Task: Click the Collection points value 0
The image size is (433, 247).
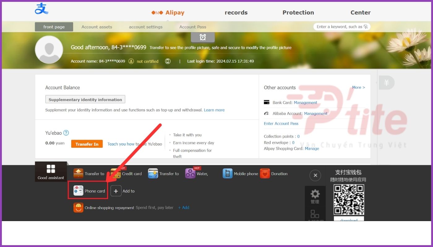Action: tap(298, 136)
